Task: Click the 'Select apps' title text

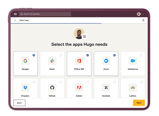Action: [24, 20]
